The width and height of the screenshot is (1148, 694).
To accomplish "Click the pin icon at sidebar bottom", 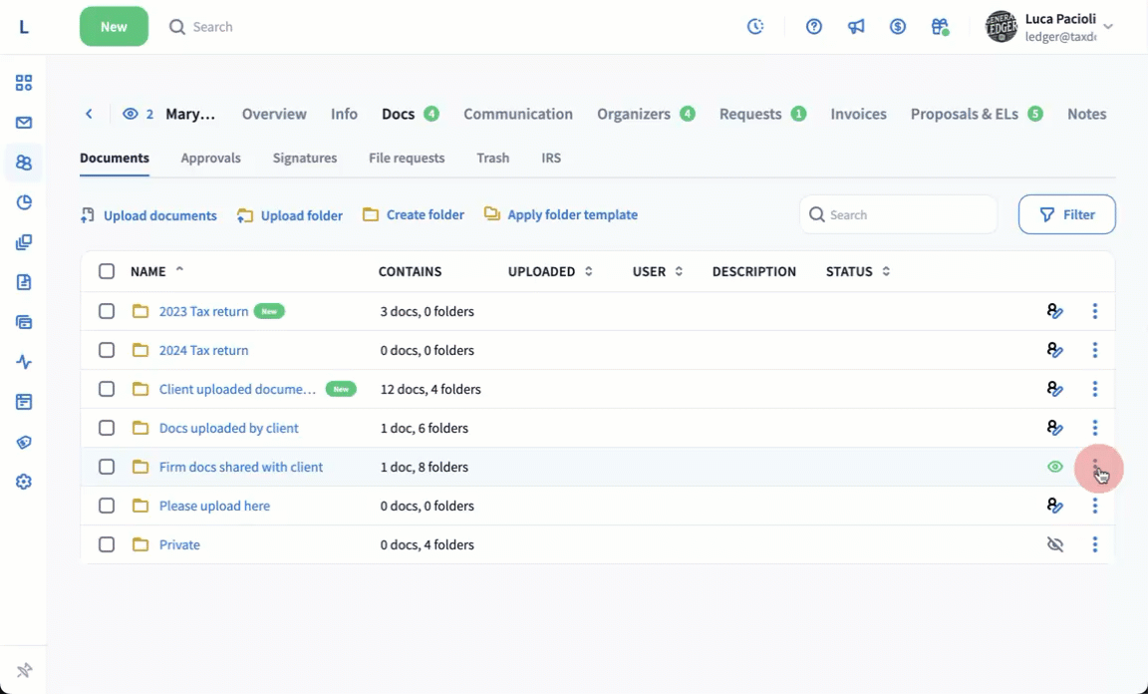I will 24,670.
